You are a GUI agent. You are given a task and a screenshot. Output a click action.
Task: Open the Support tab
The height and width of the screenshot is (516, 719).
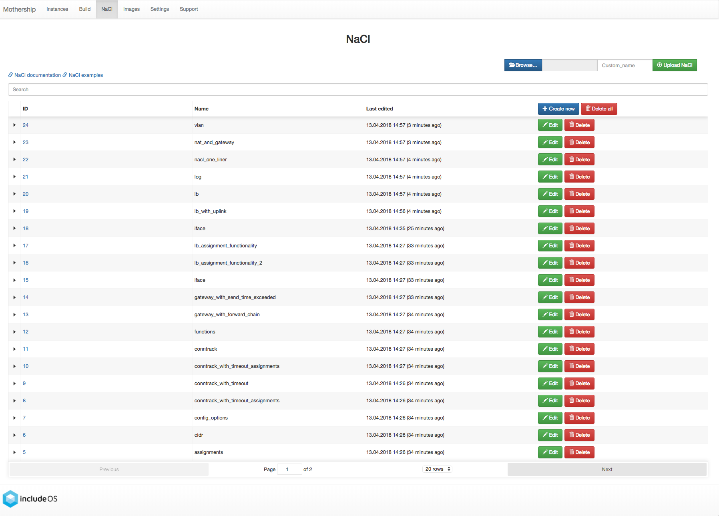pos(189,9)
